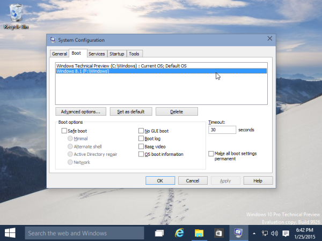Screen dimensions: 322x241
Task: Select the Active Directory repair radio button
Action: (70, 154)
